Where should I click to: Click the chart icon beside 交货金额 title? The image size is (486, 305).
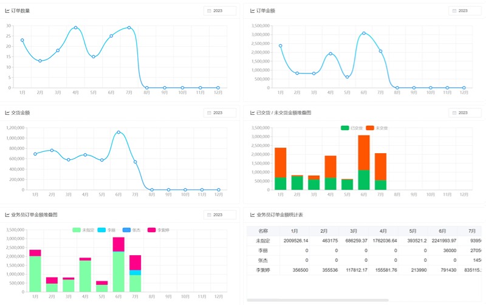[x=7, y=113]
